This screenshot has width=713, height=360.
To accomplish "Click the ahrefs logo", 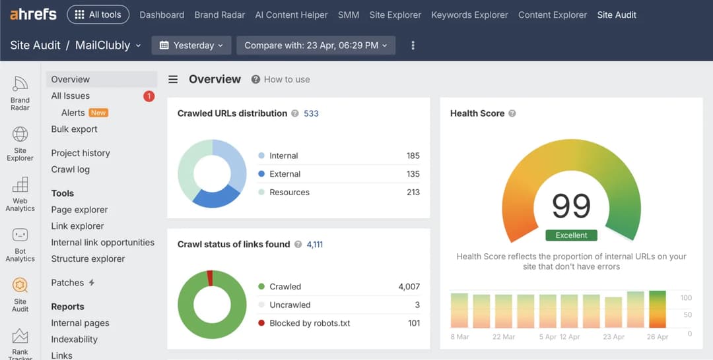I will 33,15.
